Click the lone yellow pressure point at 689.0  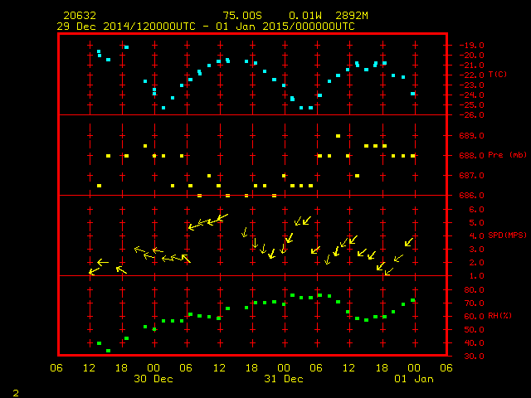[x=338, y=136]
